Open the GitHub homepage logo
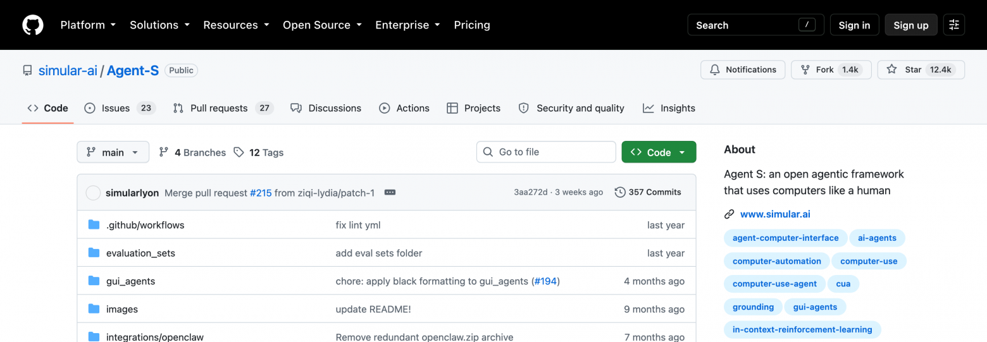Image resolution: width=987 pixels, height=342 pixels. [33, 25]
